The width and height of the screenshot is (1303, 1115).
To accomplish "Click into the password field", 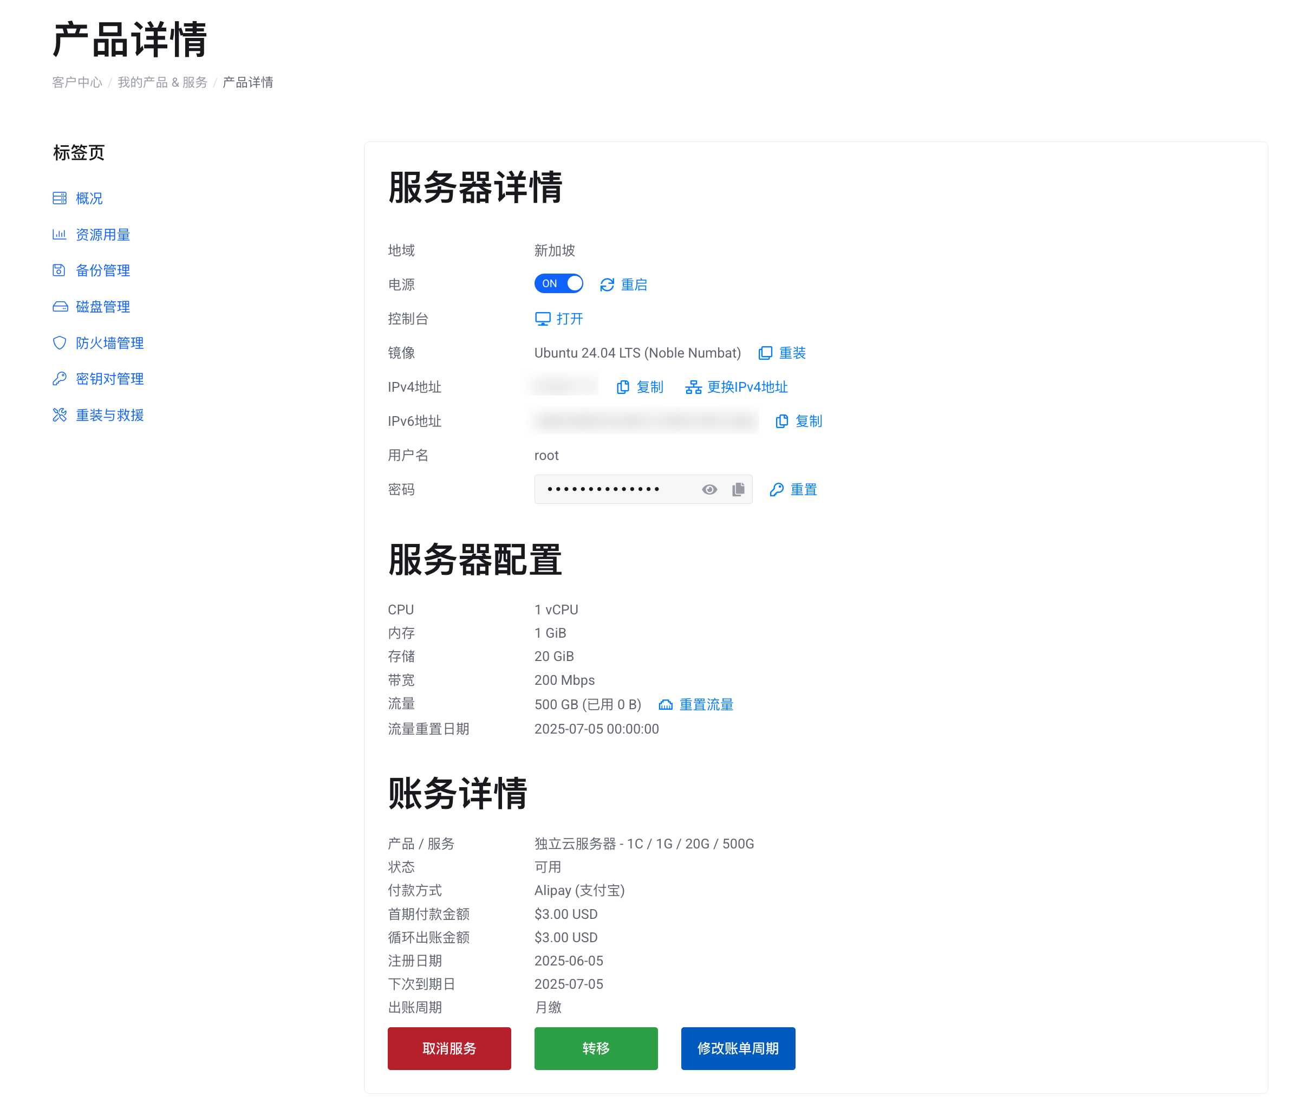I will point(643,490).
